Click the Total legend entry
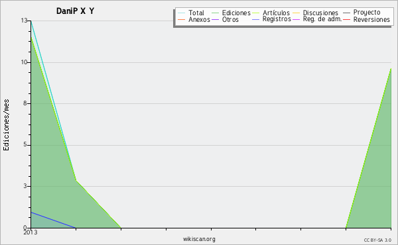This screenshot has height=245, width=398. pyautogui.click(x=191, y=13)
